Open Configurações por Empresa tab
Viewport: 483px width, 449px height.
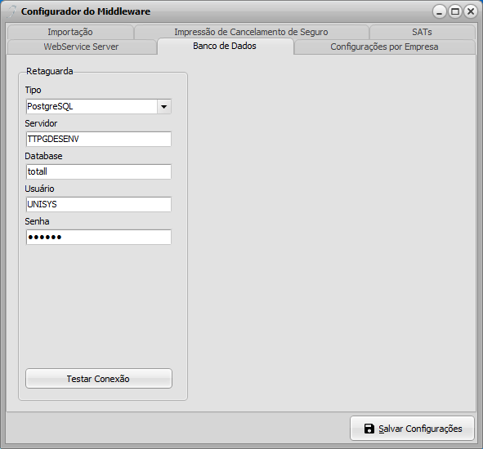[384, 47]
